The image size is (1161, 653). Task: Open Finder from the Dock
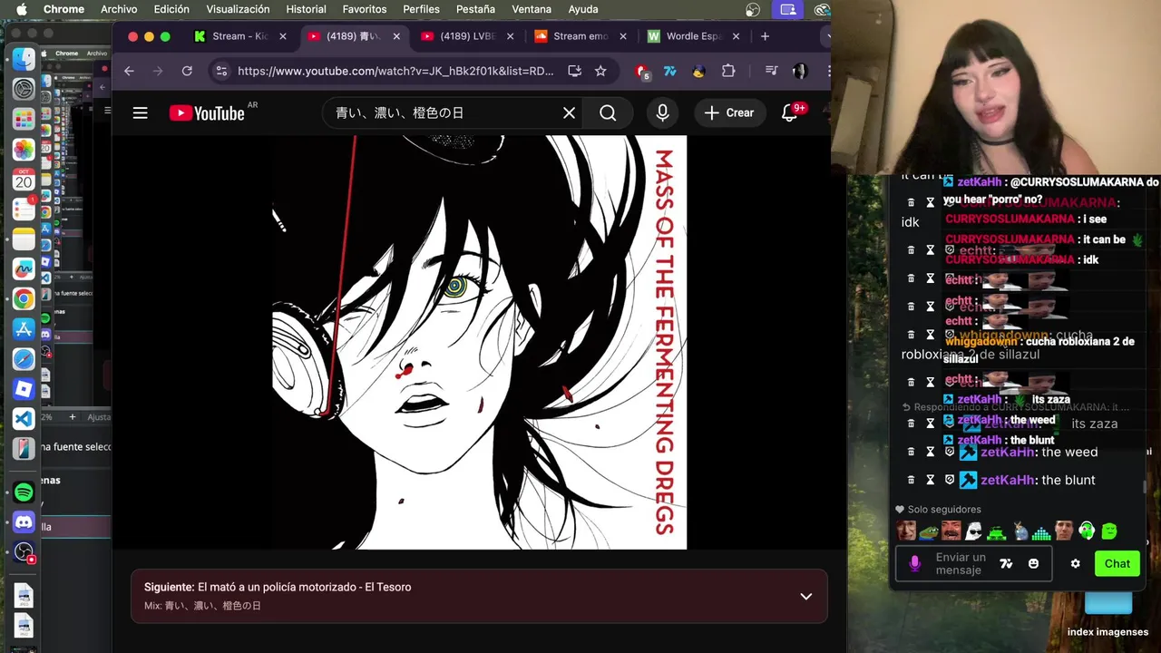click(x=24, y=60)
